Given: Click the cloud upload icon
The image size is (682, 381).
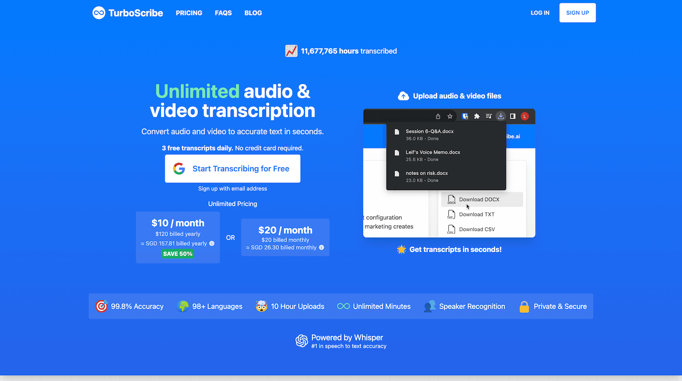Looking at the screenshot, I should pyautogui.click(x=403, y=96).
